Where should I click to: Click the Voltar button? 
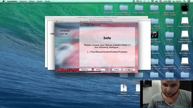tap(116, 70)
